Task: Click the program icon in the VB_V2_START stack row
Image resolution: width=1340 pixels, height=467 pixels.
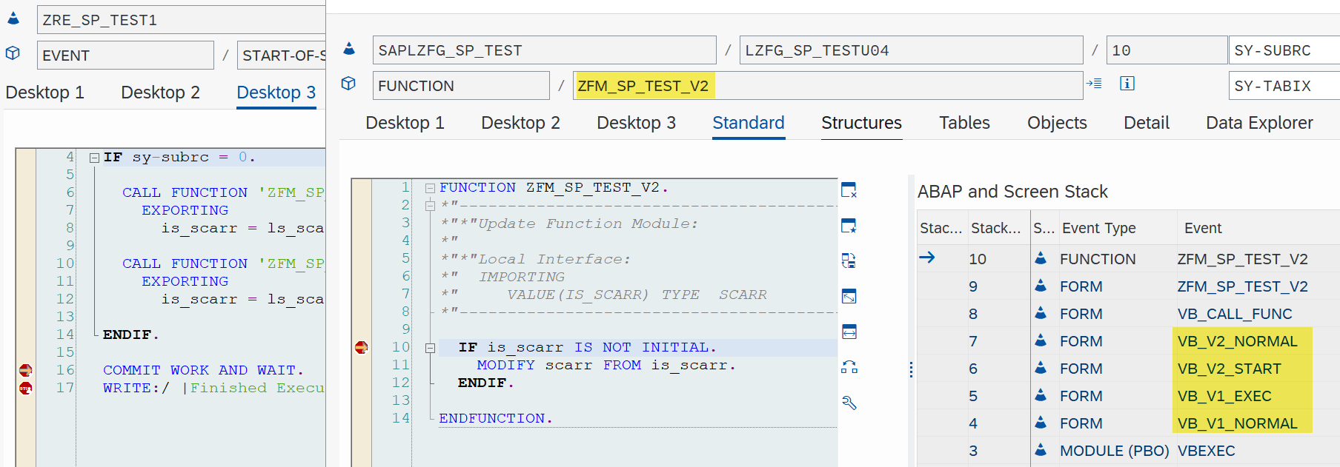Action: click(1041, 368)
